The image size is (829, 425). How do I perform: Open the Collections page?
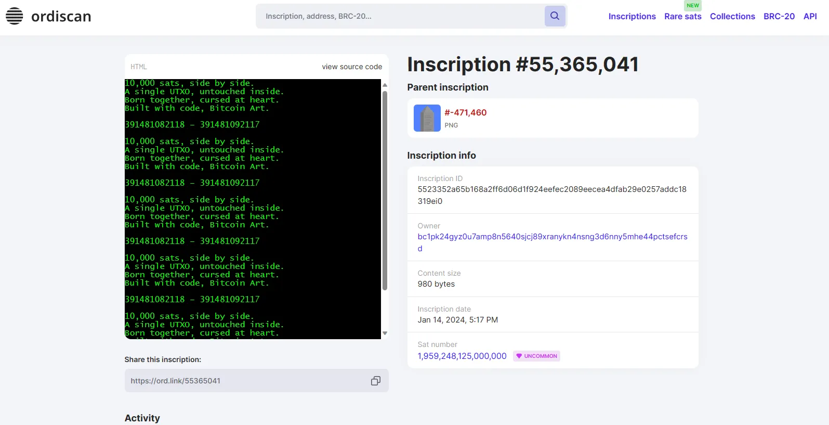732,16
